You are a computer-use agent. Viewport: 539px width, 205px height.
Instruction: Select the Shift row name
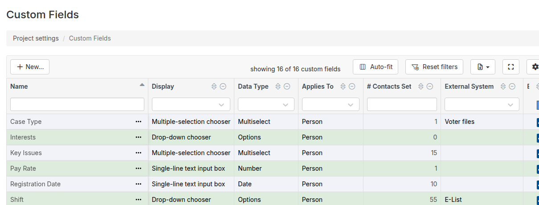point(17,200)
